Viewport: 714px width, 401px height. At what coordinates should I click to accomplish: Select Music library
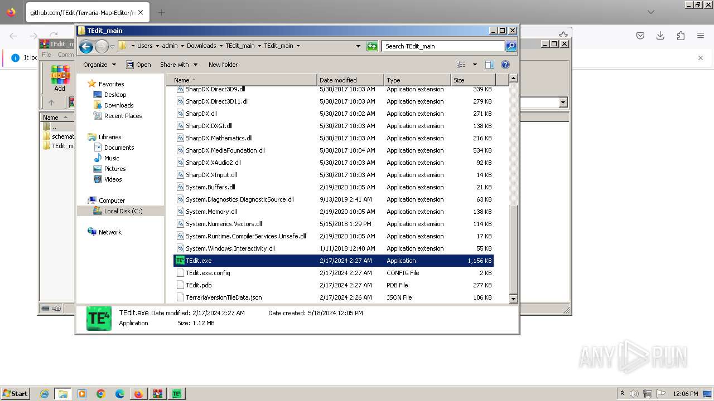(112, 158)
